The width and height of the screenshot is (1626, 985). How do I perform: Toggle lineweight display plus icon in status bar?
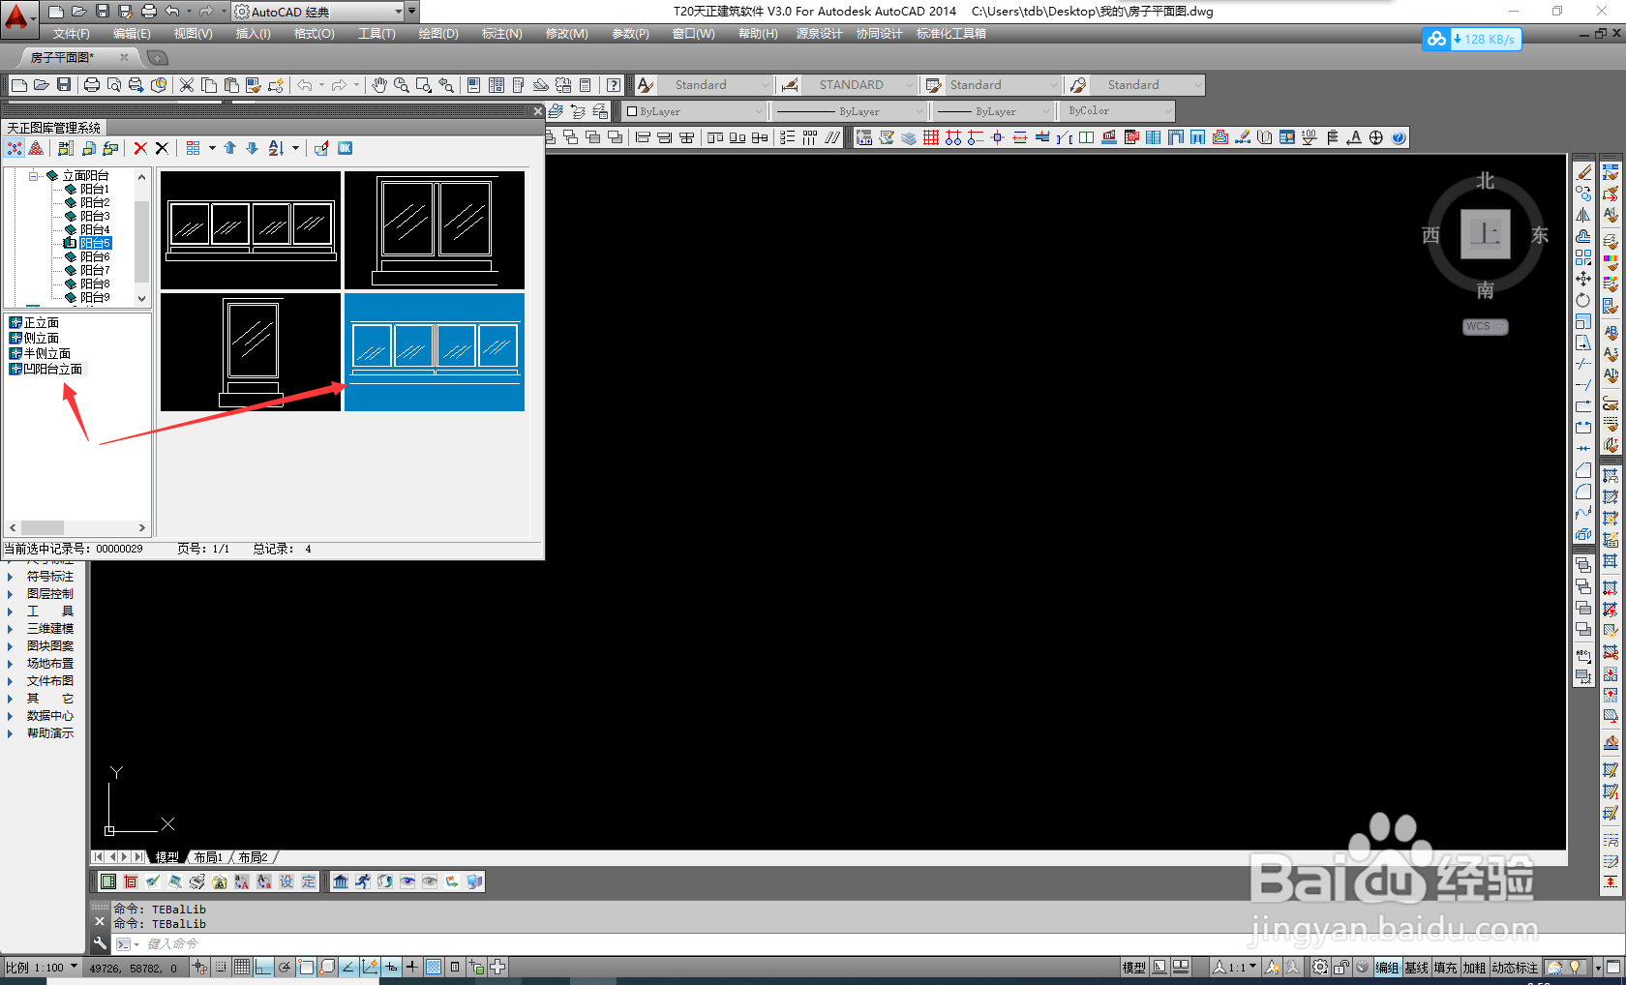(412, 967)
